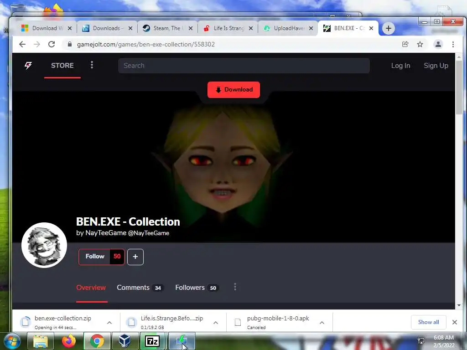Image resolution: width=467 pixels, height=350 pixels.
Task: Close the downloads bar
Action: pos(455,322)
